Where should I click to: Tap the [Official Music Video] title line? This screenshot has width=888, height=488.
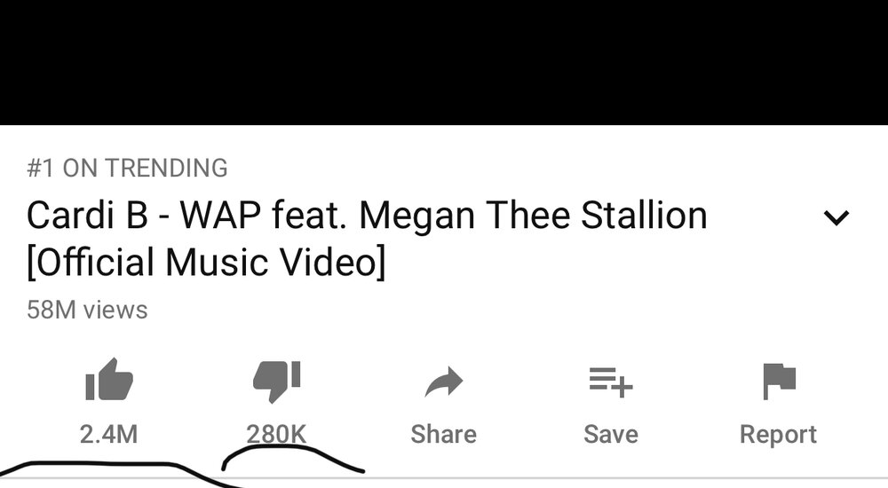click(206, 262)
